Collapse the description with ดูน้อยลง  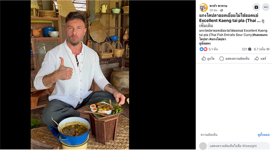[205, 44]
